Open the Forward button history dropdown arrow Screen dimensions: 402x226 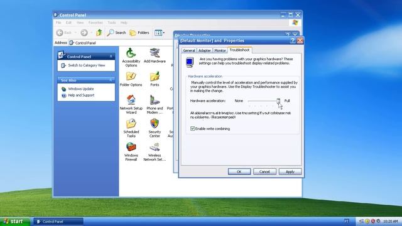click(x=91, y=33)
